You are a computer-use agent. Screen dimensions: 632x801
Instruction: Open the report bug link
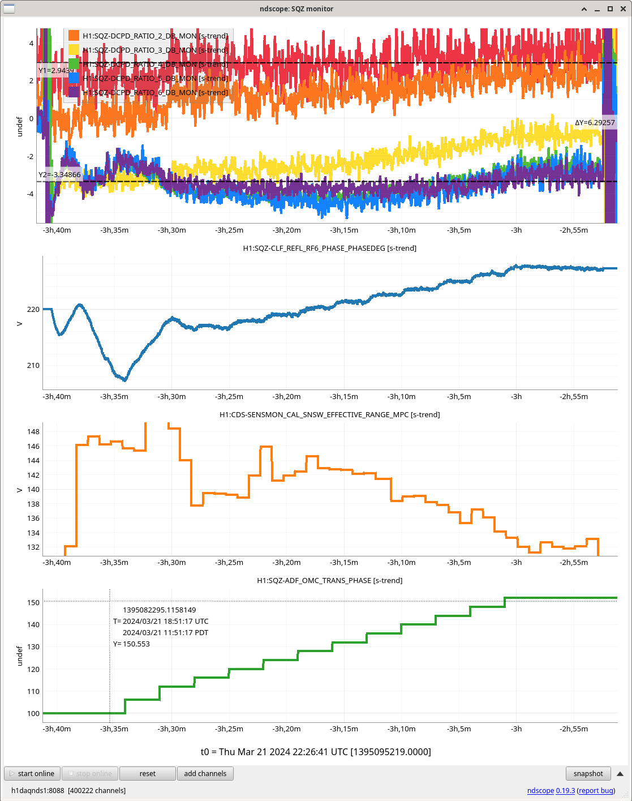[x=596, y=790]
